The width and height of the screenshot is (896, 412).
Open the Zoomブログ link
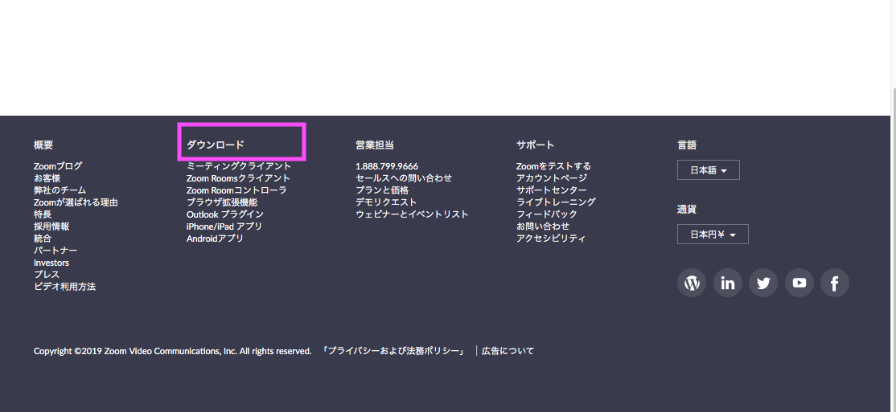[x=58, y=166]
